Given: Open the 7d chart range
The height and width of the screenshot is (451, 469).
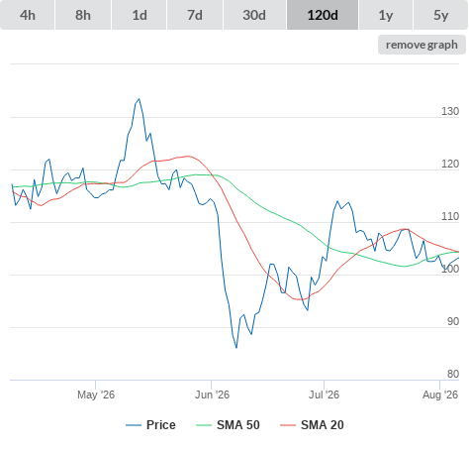Looking at the screenshot, I should tap(195, 15).
